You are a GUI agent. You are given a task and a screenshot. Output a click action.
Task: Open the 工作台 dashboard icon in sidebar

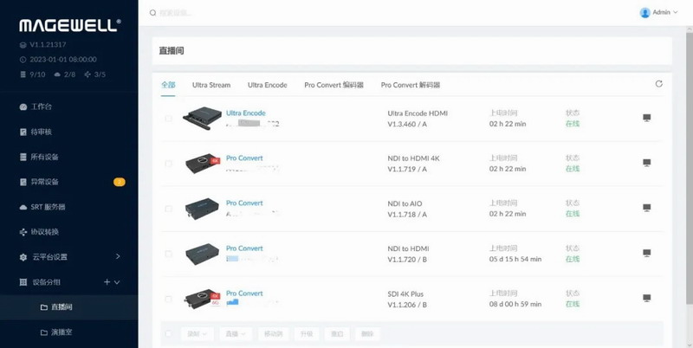point(23,106)
